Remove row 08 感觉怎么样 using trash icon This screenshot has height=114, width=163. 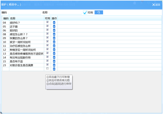coord(54,34)
